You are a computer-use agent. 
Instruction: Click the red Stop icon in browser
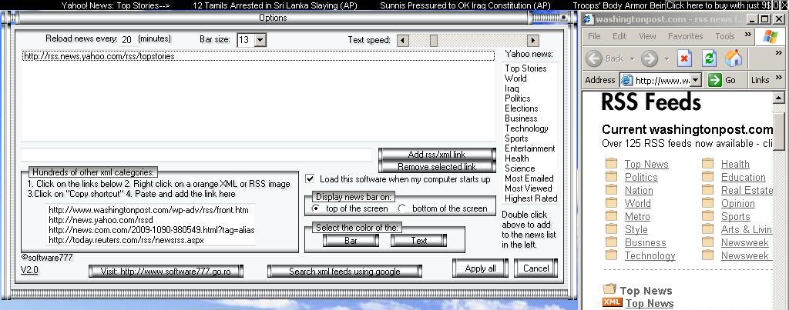(x=684, y=58)
